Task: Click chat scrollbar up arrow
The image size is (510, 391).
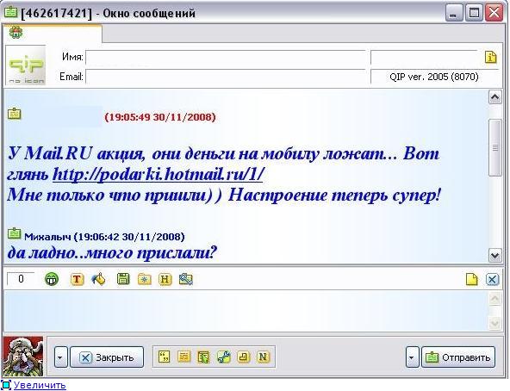Action: coord(494,97)
